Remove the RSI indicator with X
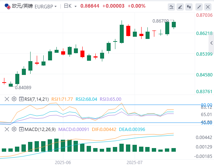This screenshot has height=167, width=214. tap(7, 99)
